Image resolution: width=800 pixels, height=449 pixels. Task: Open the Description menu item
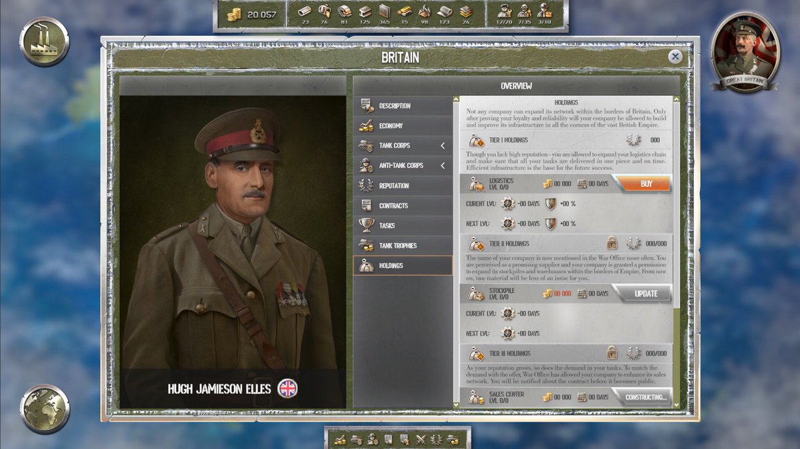(403, 106)
